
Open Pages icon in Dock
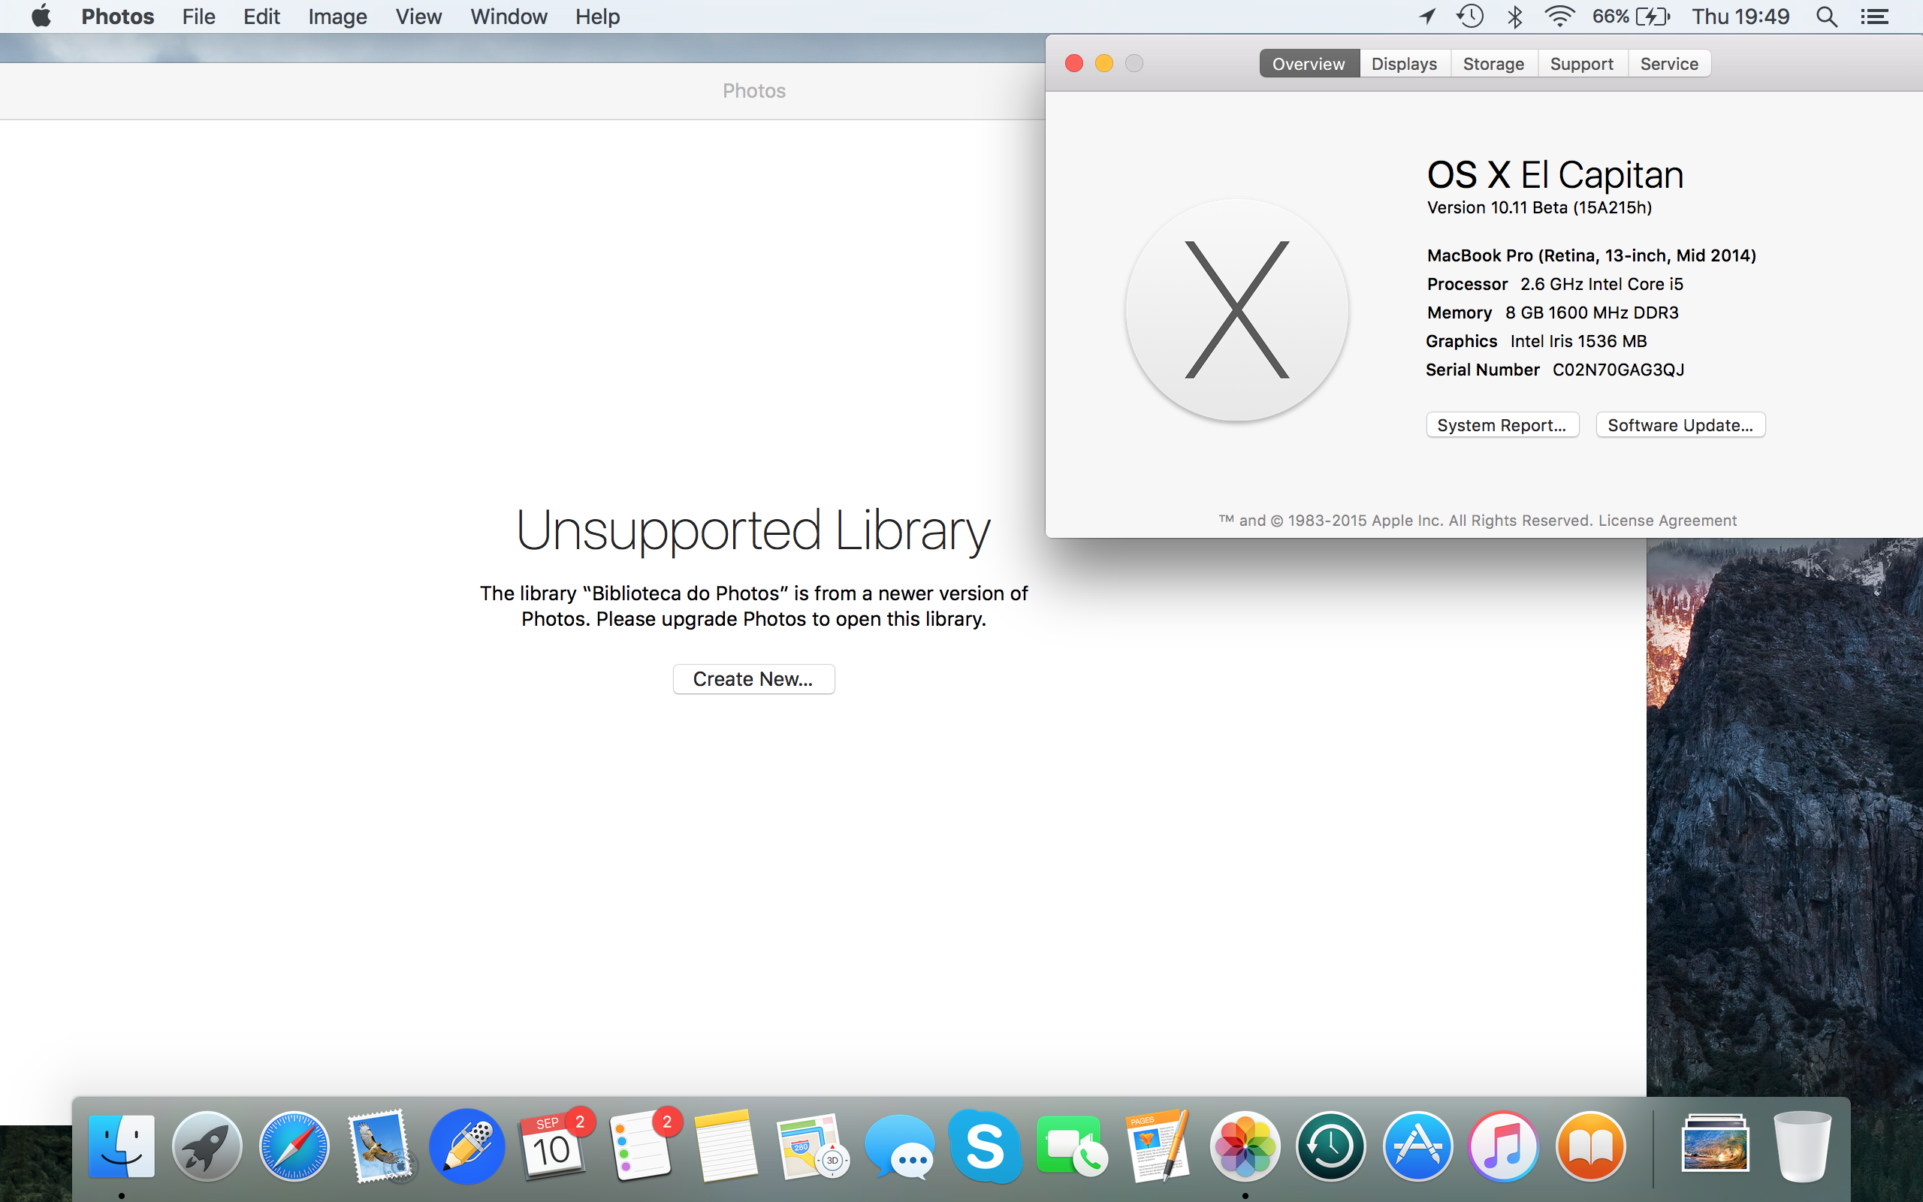tap(1158, 1146)
